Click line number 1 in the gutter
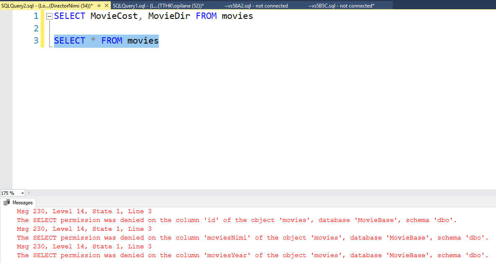This screenshot has height=263, width=496. point(36,16)
